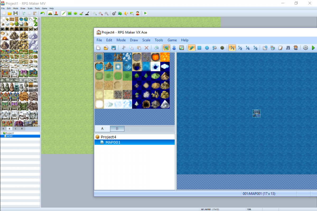Viewport: 317px width, 211px height.
Task: Switch to tileset tab B in VX Ace
Action: click(117, 129)
